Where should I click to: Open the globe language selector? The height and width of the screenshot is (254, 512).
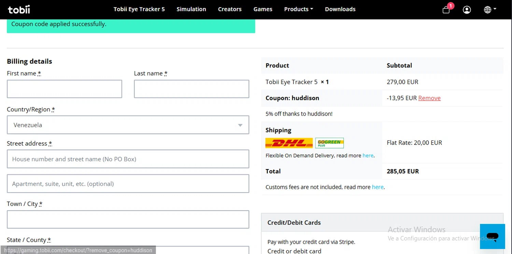coord(490,10)
